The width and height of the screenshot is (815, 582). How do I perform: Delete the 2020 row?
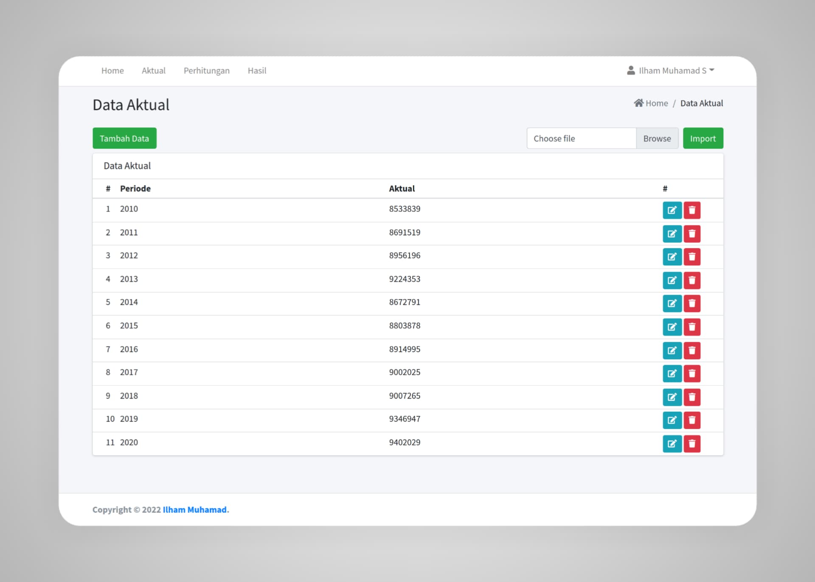click(x=692, y=444)
